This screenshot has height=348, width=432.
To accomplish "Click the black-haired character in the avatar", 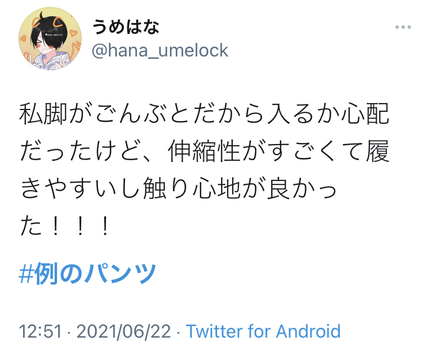I will click(x=49, y=39).
